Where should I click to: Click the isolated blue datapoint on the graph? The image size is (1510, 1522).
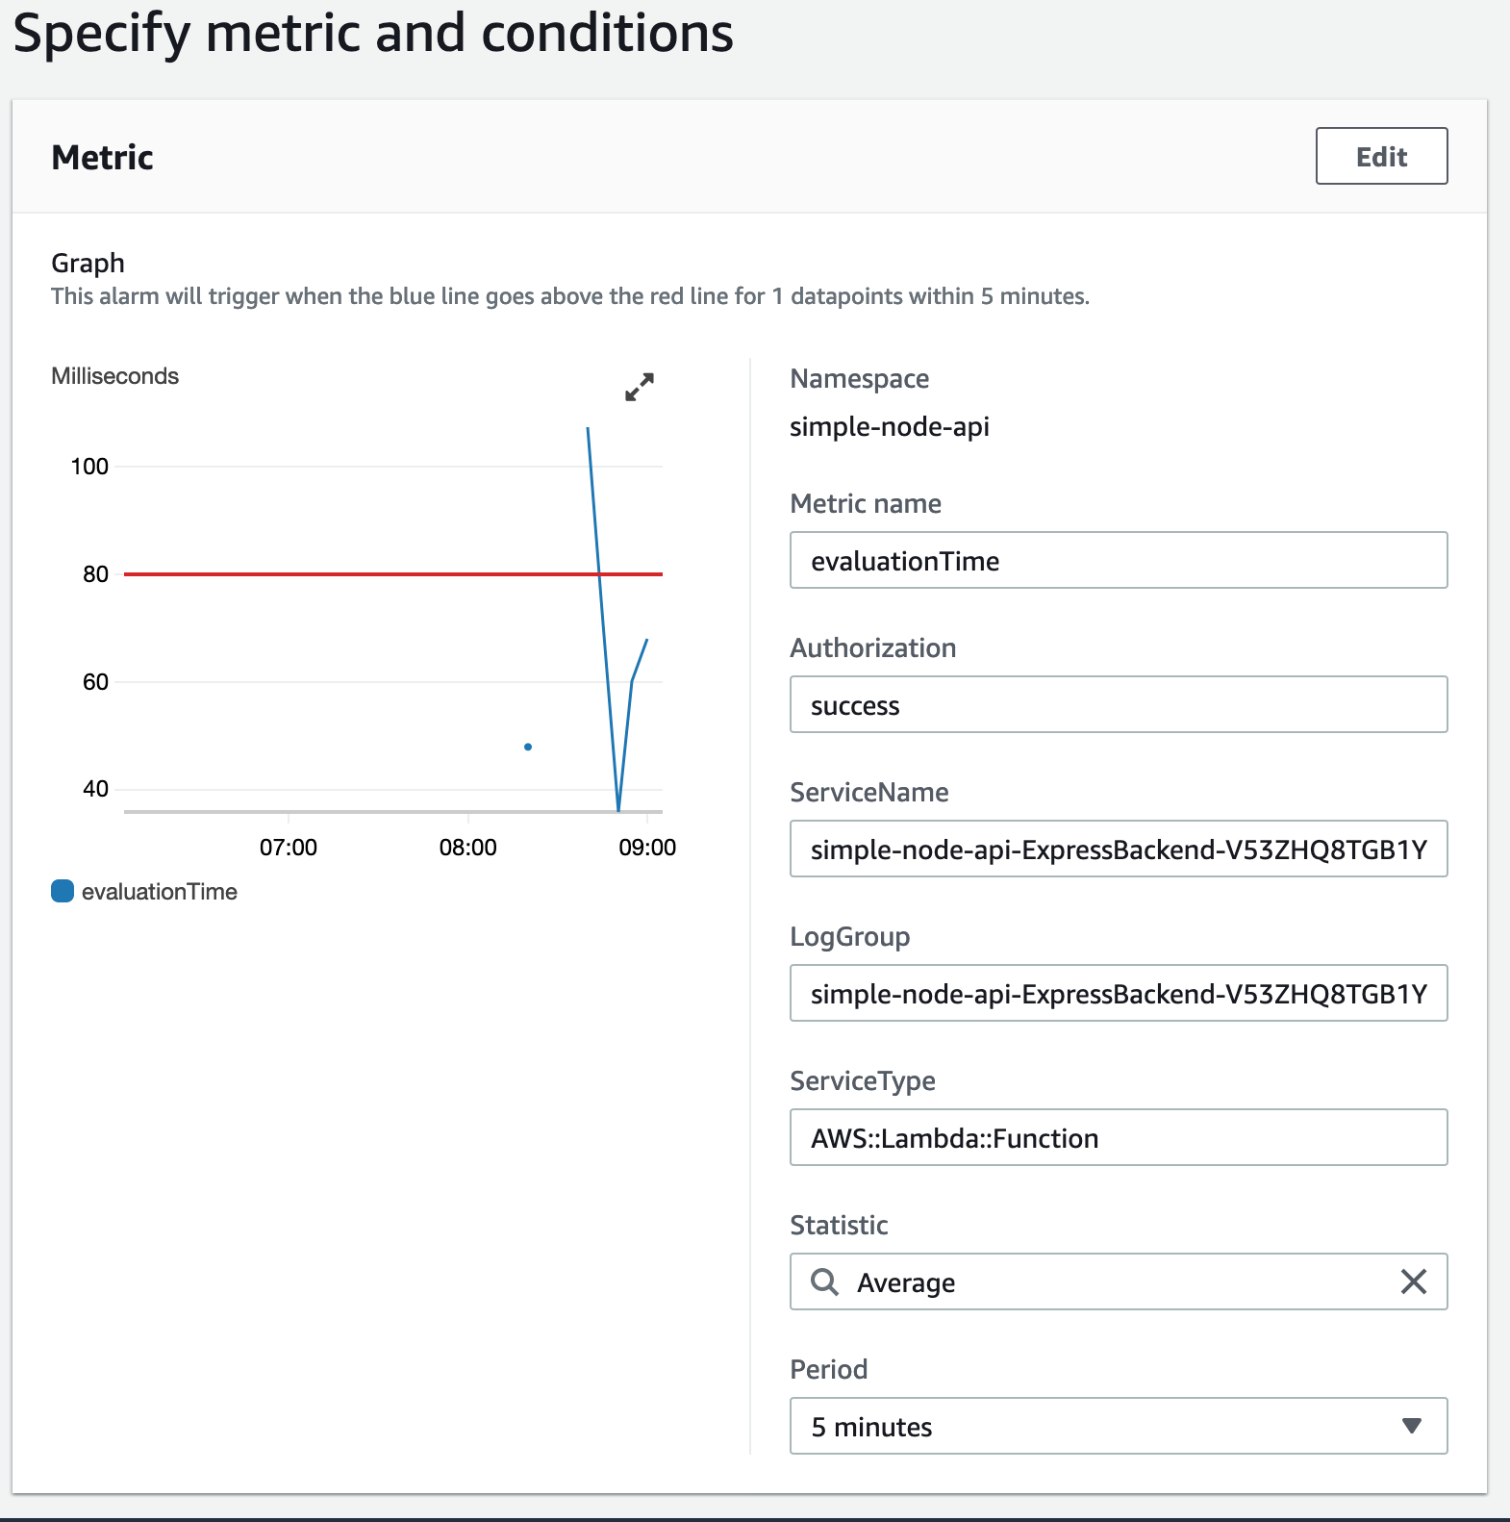(x=528, y=747)
